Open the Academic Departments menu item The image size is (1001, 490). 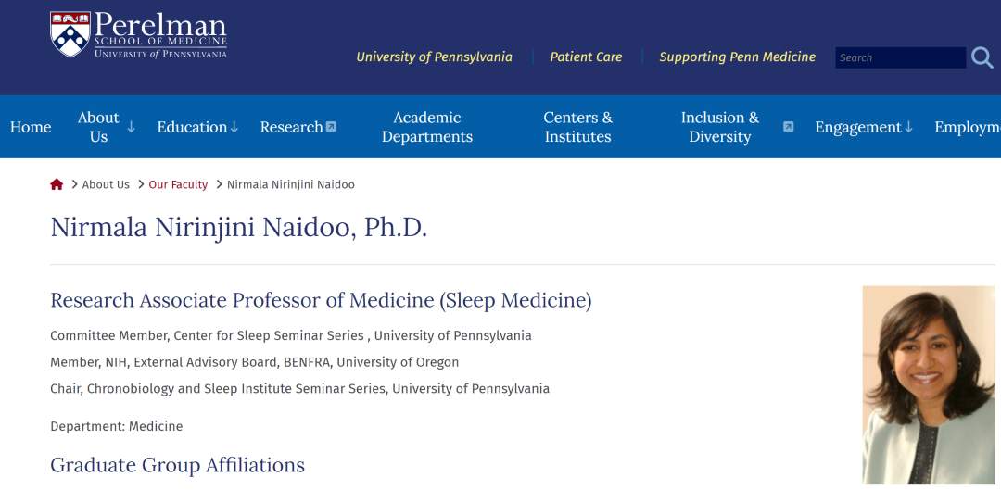click(x=427, y=127)
